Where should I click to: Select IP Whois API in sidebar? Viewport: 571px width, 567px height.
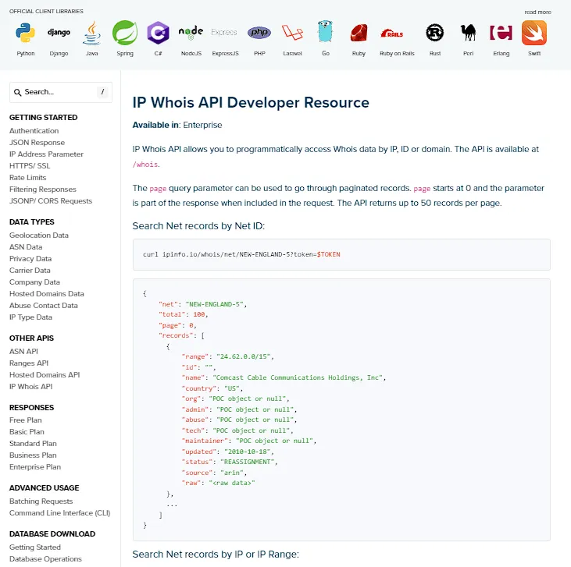point(31,386)
